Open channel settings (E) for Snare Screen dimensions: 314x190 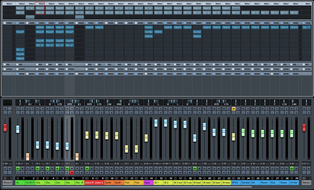click(286, 113)
